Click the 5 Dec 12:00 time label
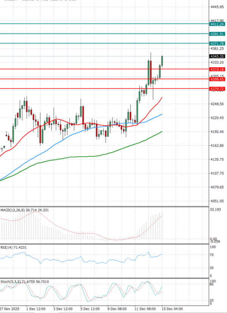Screen dimensions: 227x313 pos(90,309)
